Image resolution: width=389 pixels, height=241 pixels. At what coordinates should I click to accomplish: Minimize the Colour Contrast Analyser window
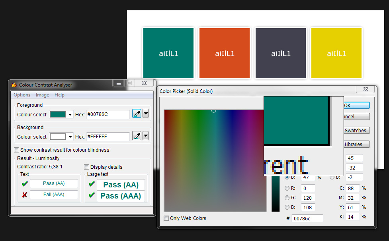pos(119,83)
